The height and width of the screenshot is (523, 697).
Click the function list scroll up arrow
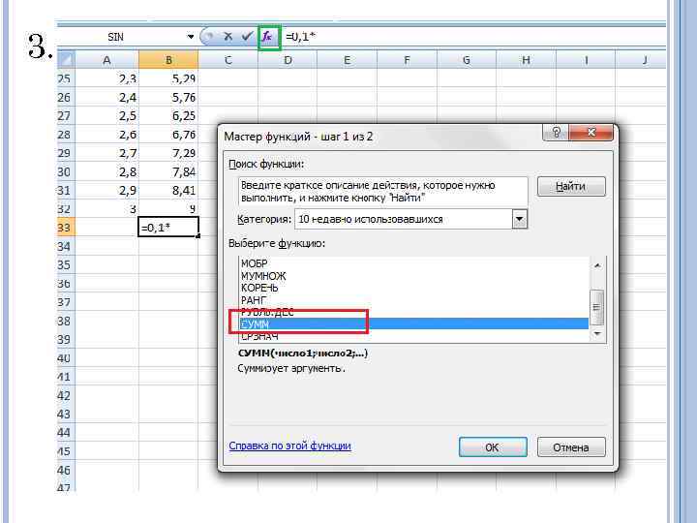point(597,265)
